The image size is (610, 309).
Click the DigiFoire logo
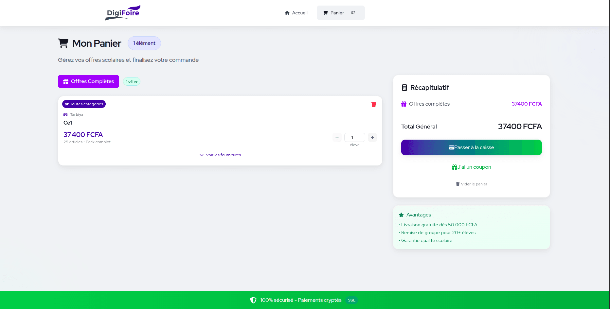pos(123,13)
